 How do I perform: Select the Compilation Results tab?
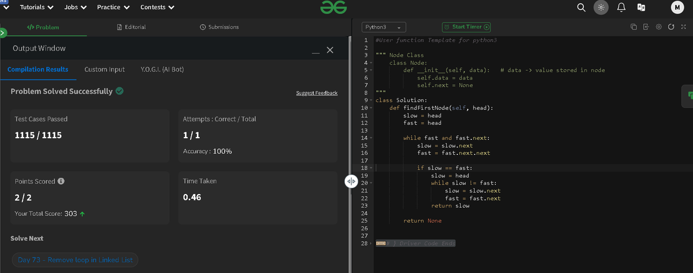pyautogui.click(x=38, y=69)
